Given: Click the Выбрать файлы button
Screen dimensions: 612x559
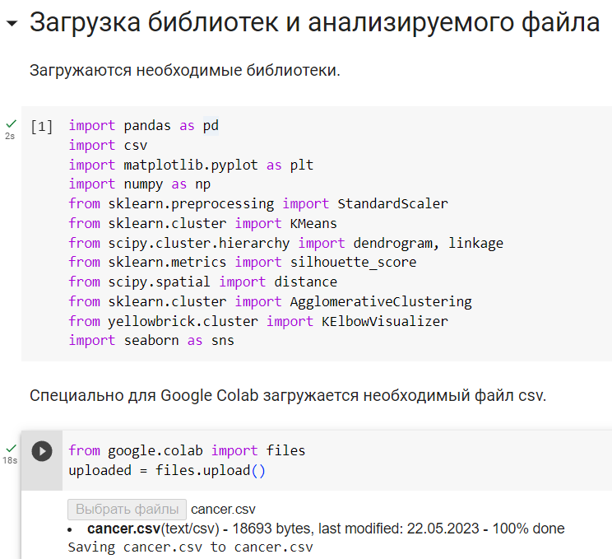Looking at the screenshot, I should click(x=127, y=510).
